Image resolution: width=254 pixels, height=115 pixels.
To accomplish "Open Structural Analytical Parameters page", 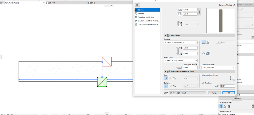I will click(147, 21).
